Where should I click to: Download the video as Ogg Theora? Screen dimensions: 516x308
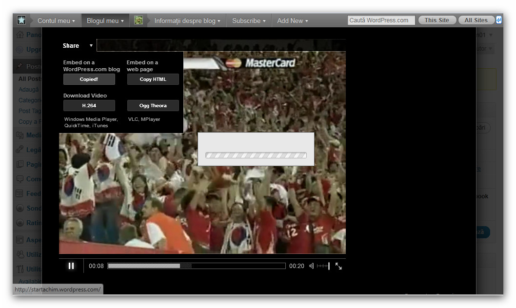click(153, 106)
